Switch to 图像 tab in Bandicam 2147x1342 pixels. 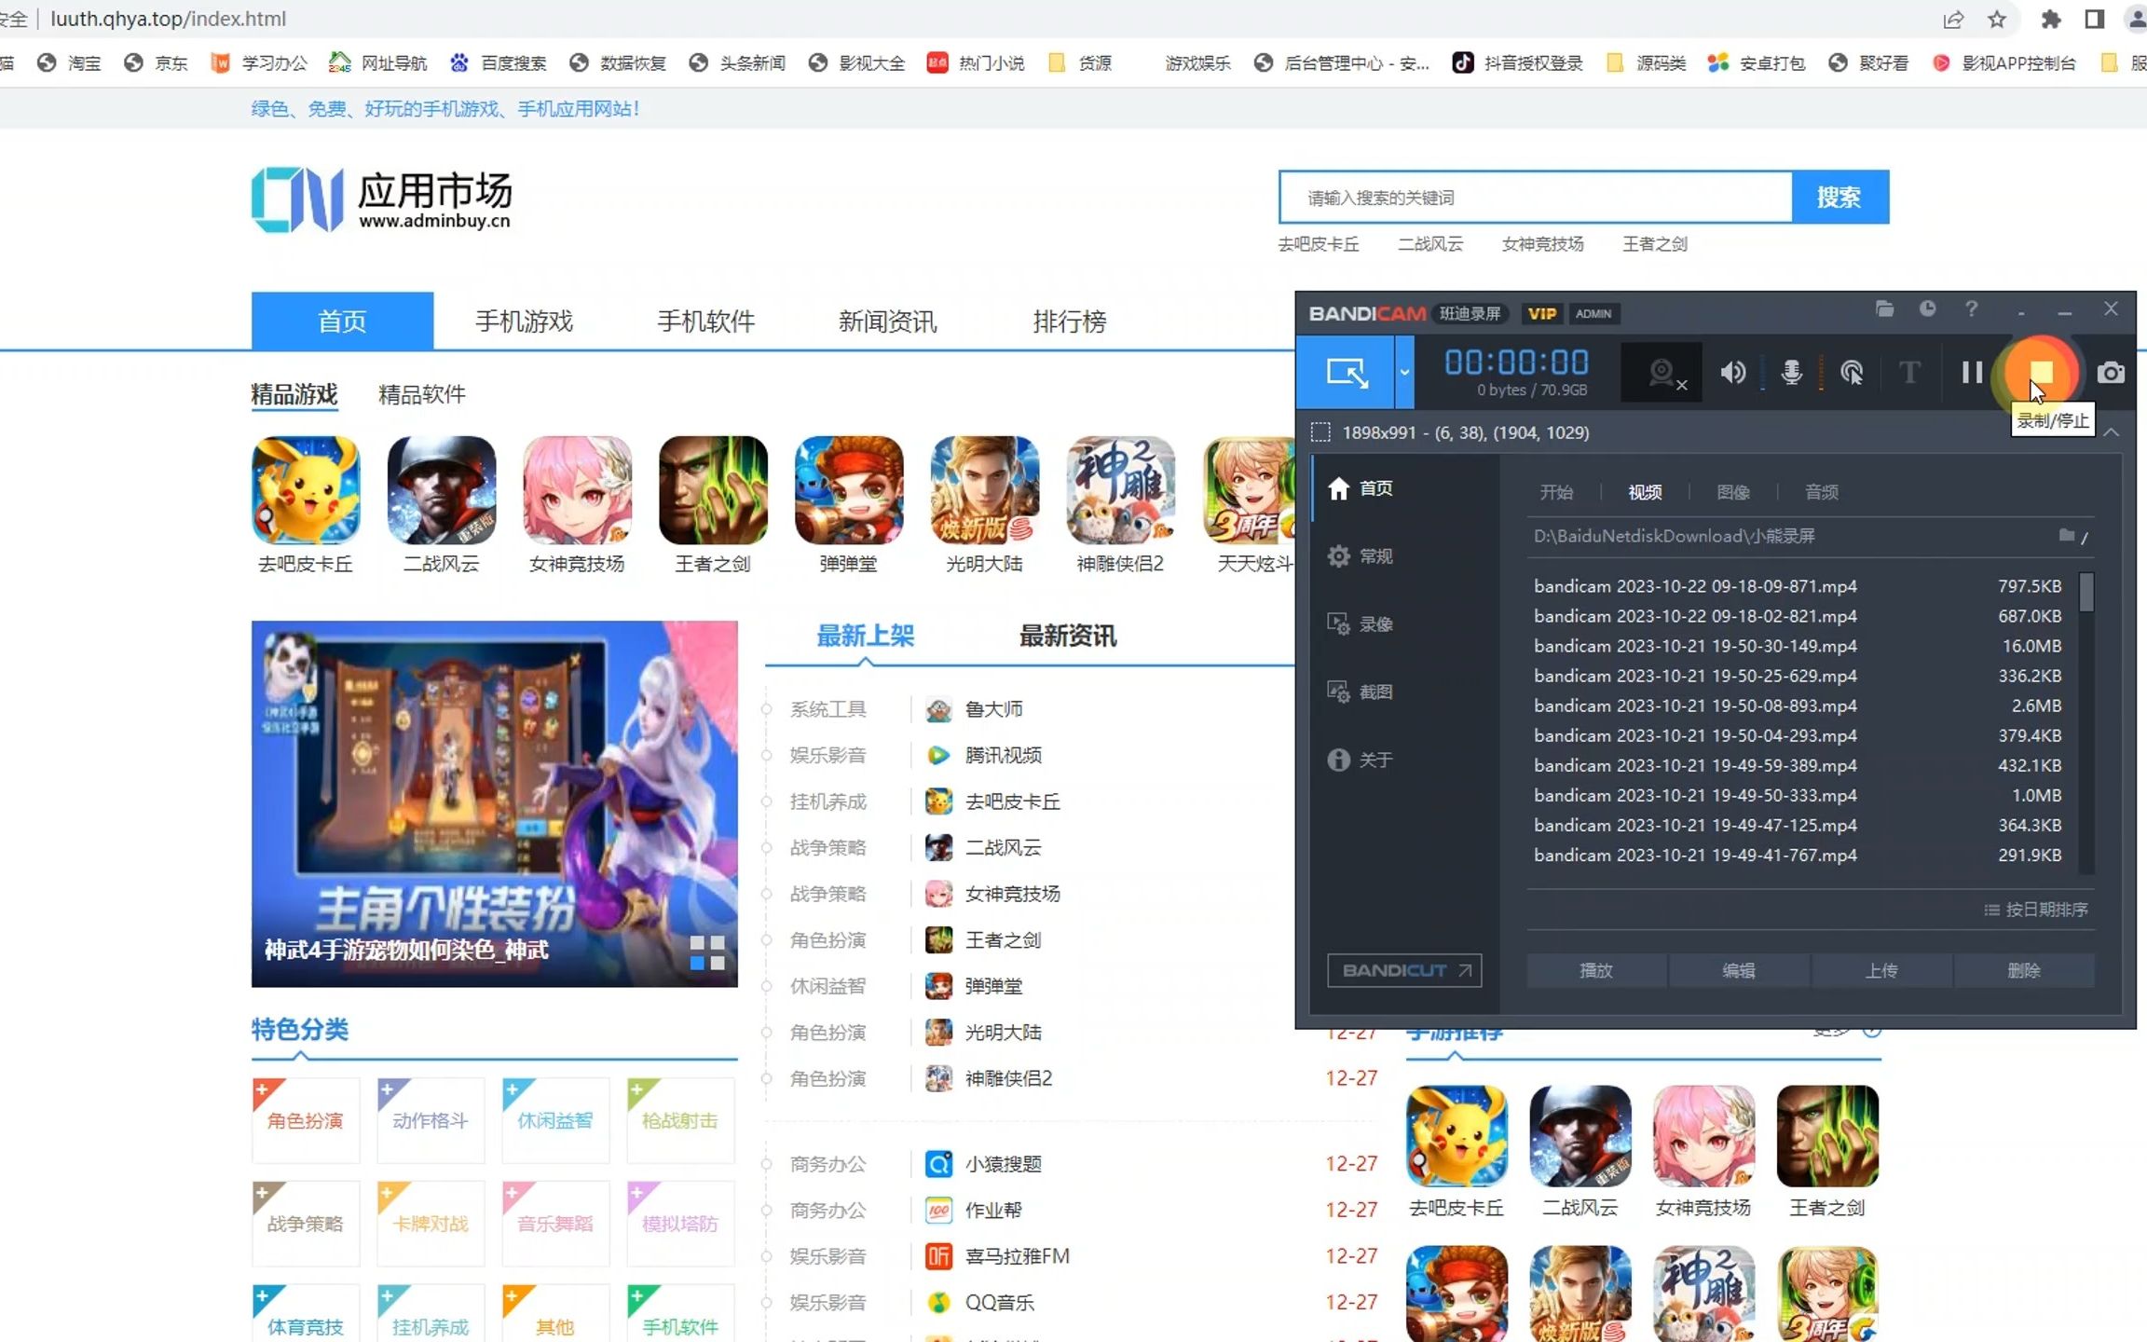tap(1733, 492)
